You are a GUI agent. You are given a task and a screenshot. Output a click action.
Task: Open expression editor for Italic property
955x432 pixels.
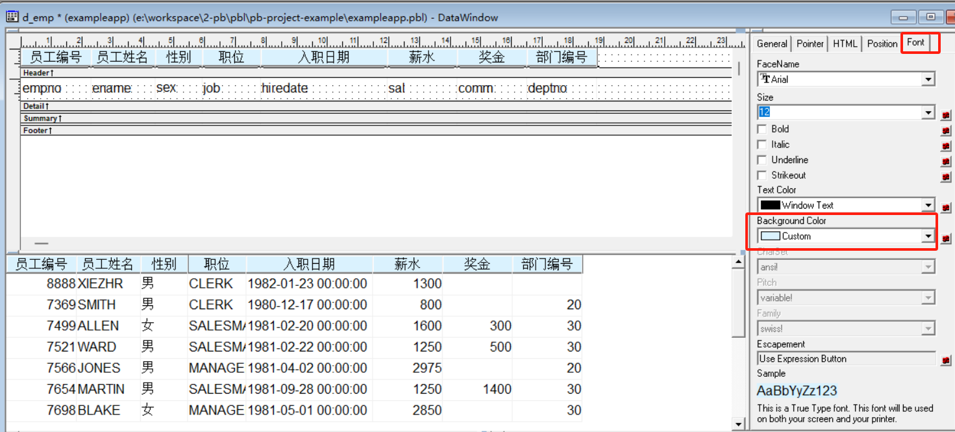pyautogui.click(x=946, y=146)
